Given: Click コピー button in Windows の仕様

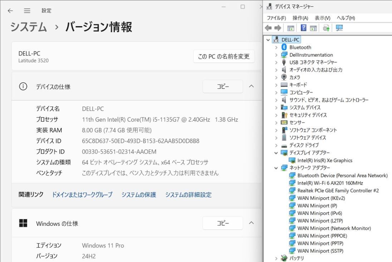Looking at the screenshot, I should tap(222, 223).
